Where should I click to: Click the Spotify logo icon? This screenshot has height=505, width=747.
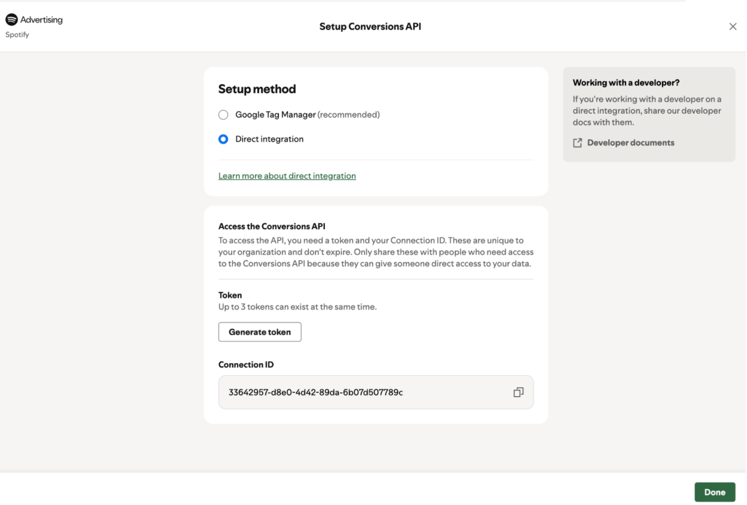coord(11,20)
